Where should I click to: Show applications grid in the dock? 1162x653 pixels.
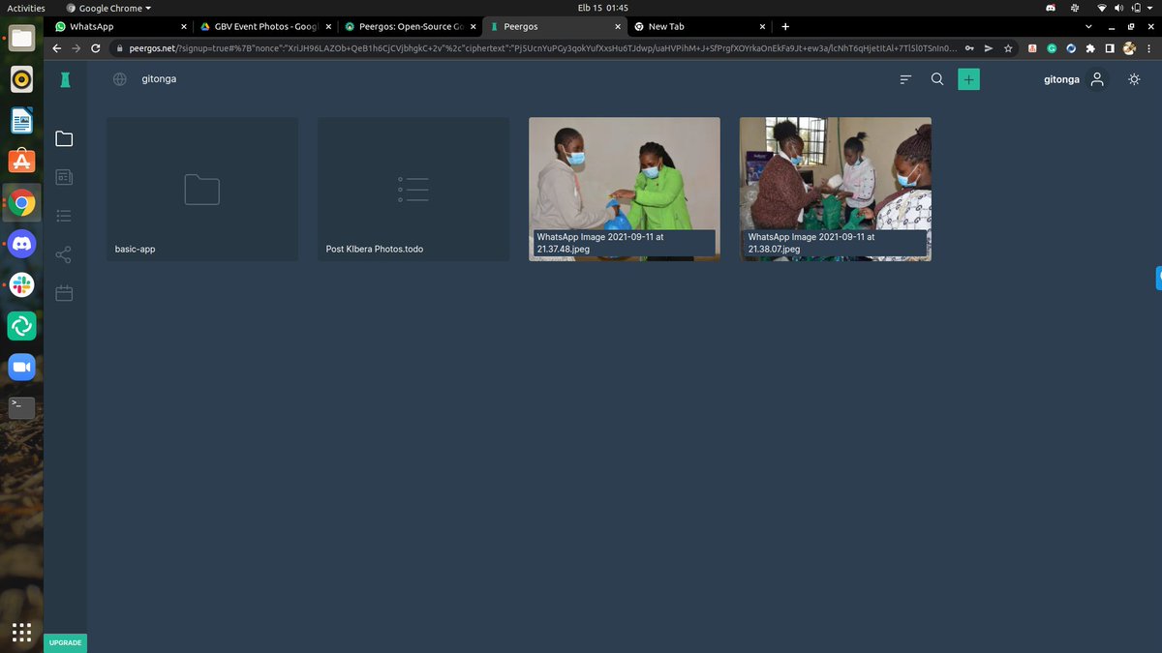click(22, 633)
